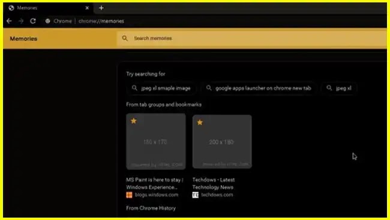Open 'Techdows - Latest Technology News' link

point(214,183)
